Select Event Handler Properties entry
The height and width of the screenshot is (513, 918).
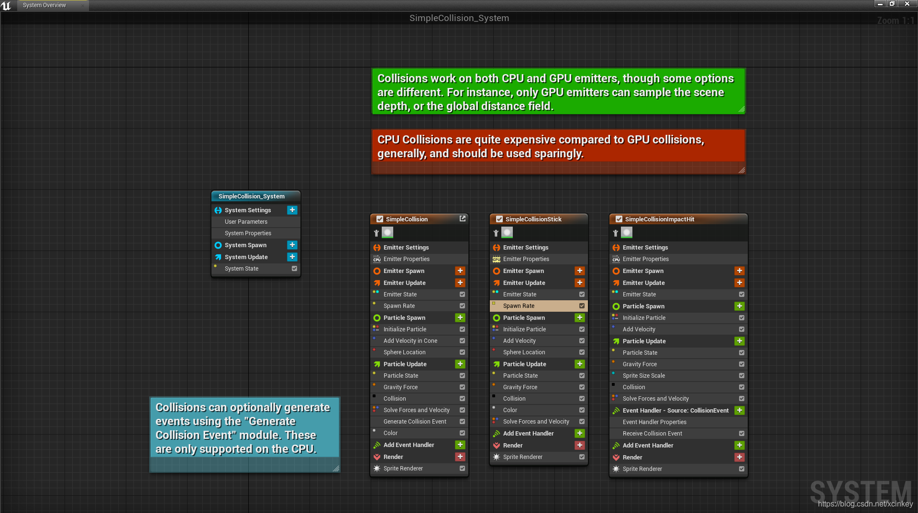click(x=678, y=422)
